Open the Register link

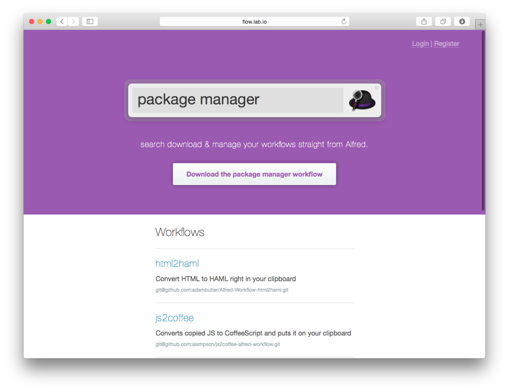pos(447,44)
